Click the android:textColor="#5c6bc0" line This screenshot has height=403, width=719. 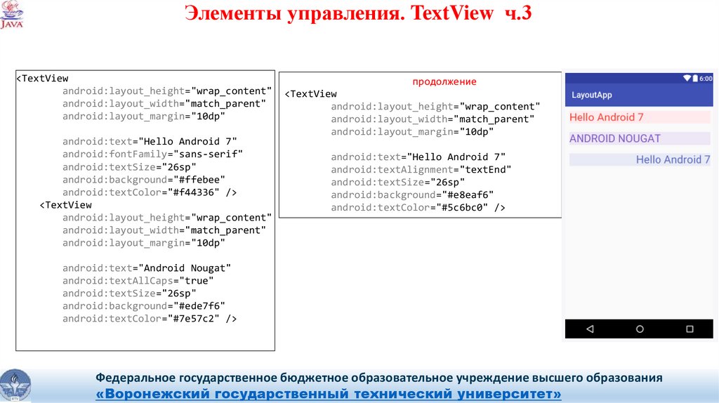pyautogui.click(x=418, y=208)
